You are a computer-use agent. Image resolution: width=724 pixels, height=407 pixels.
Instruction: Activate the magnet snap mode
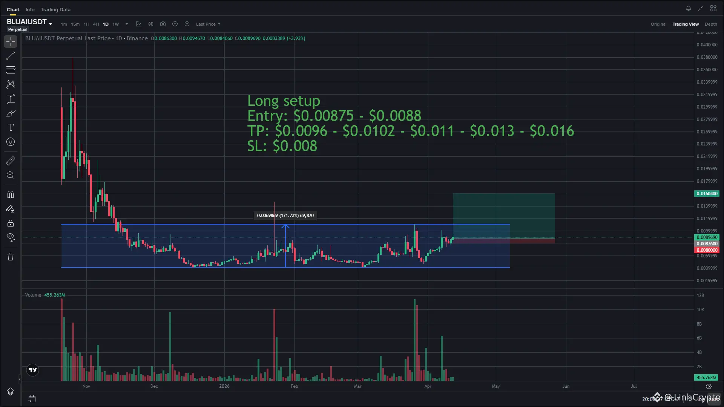point(11,194)
